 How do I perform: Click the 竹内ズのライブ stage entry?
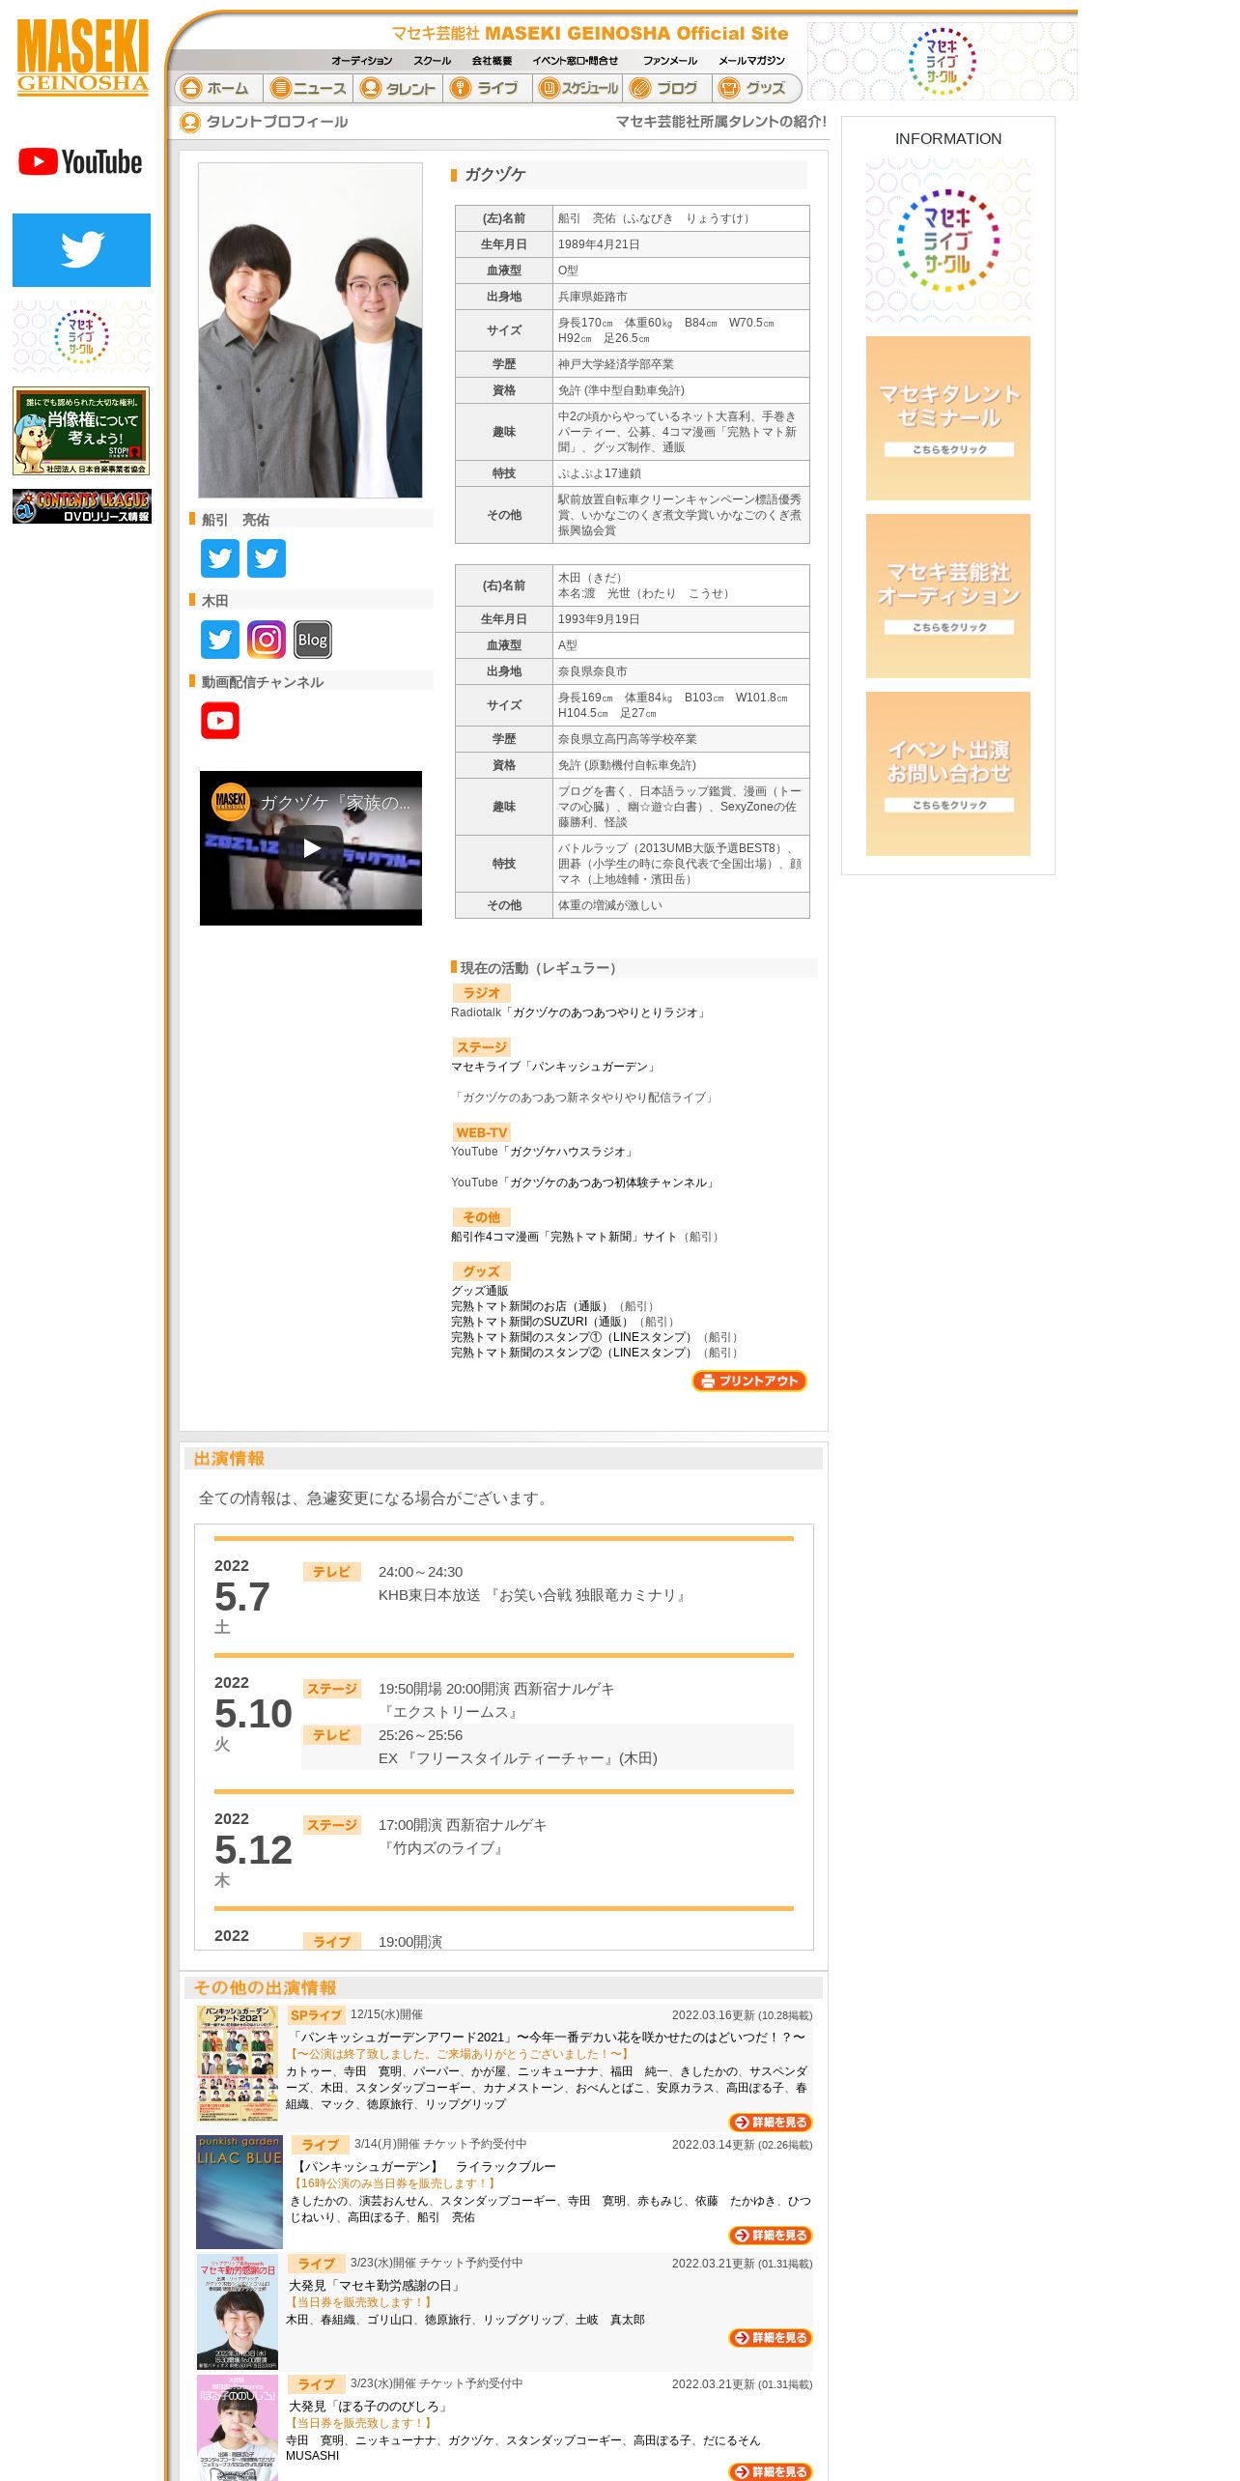coord(443,1848)
